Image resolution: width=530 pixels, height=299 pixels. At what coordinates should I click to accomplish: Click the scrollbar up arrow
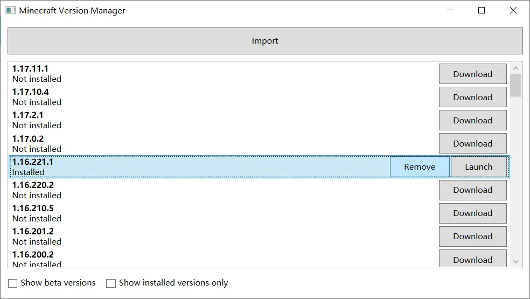[x=515, y=68]
